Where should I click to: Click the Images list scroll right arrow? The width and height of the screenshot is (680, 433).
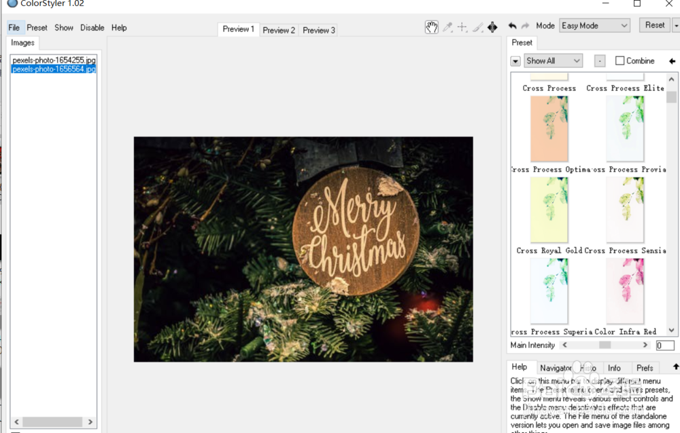click(90, 421)
